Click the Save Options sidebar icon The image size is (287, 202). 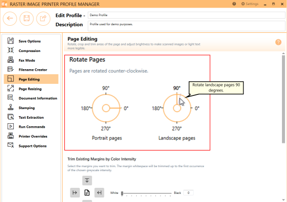[11, 41]
